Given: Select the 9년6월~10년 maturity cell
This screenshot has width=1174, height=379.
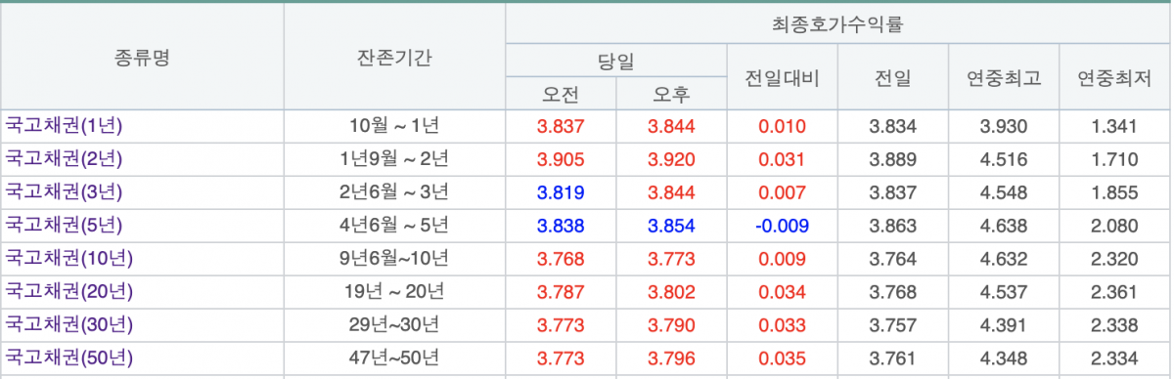Looking at the screenshot, I should coord(394,258).
